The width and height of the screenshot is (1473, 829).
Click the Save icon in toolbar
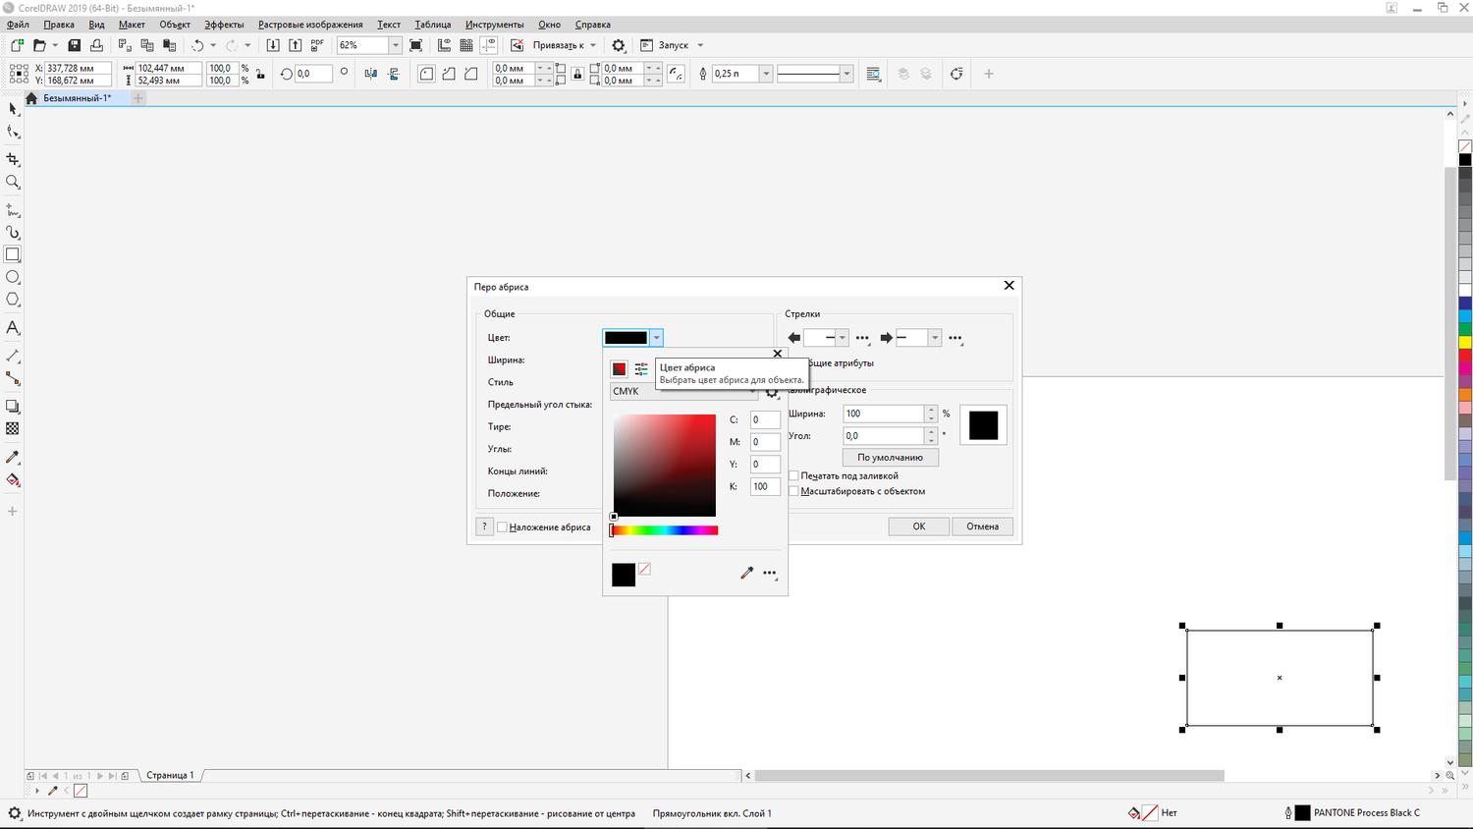(74, 45)
